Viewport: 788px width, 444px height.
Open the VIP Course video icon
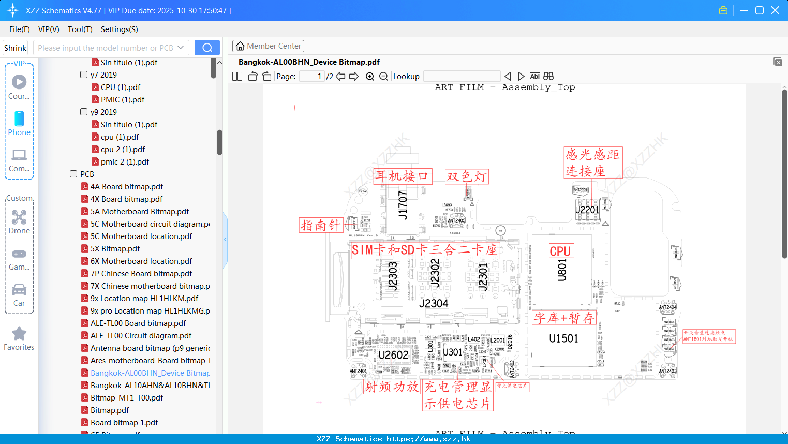[x=19, y=82]
